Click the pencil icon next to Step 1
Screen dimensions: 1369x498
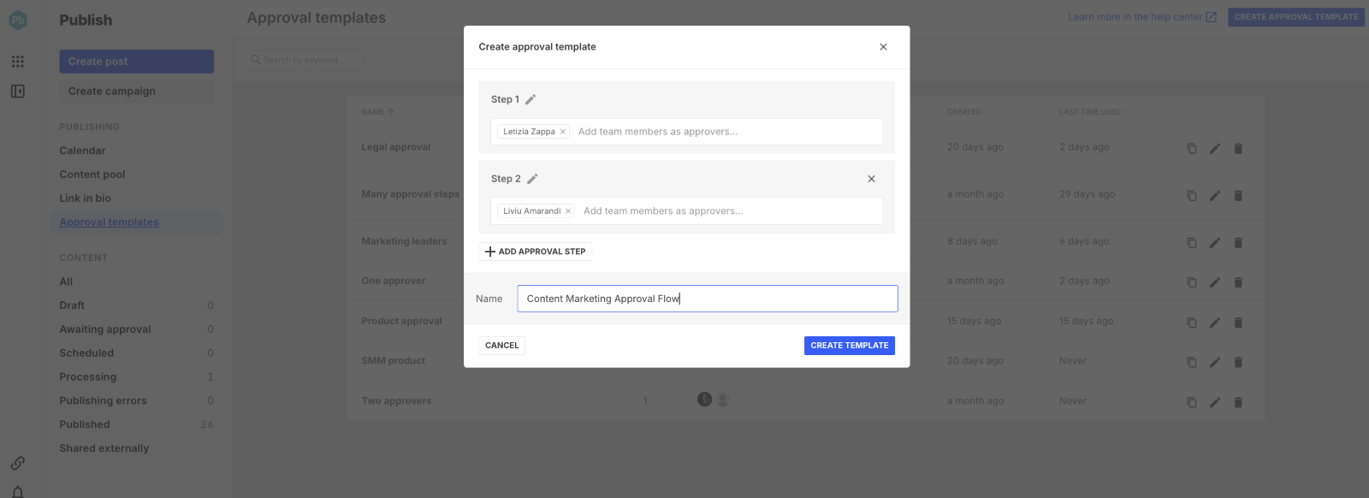pos(530,99)
